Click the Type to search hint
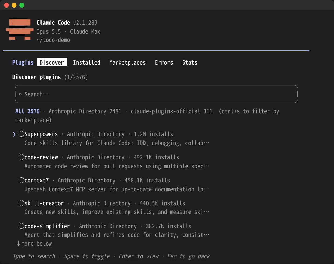 34,256
